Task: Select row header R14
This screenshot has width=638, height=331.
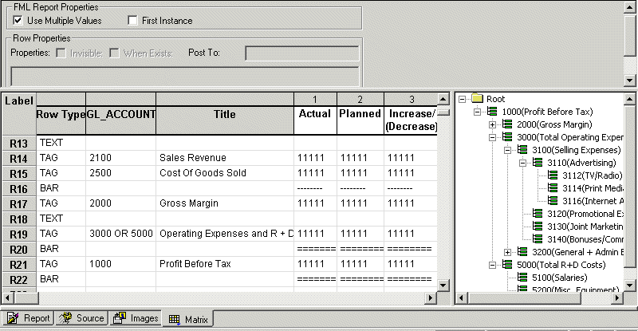Action: [x=18, y=159]
